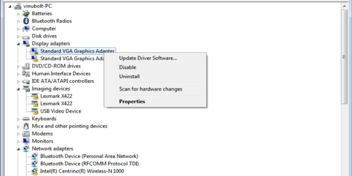Select the IDE ATA/ATAPI controllers label

coord(63,81)
